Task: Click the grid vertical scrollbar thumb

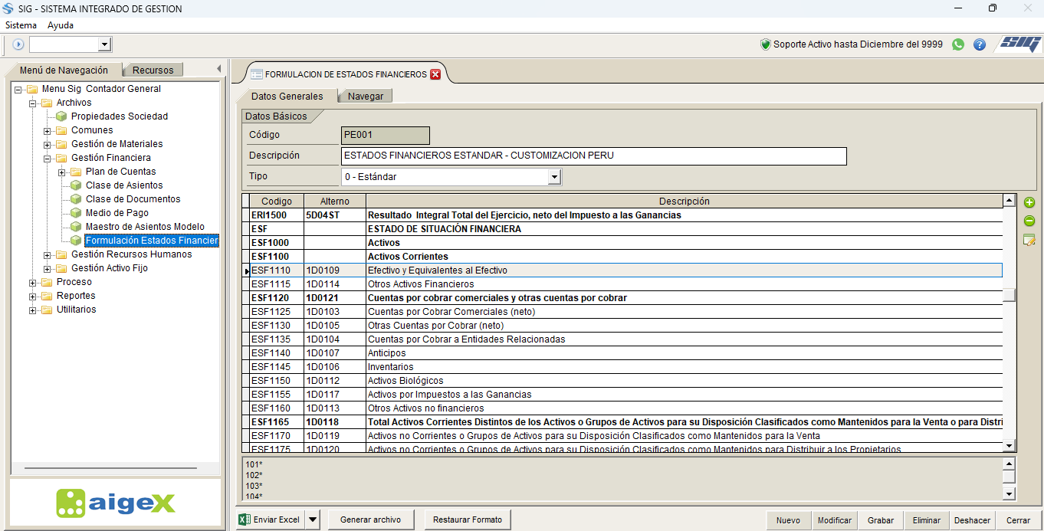Action: click(x=1010, y=295)
